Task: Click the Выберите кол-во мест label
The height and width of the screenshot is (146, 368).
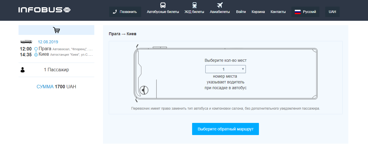Action: pyautogui.click(x=226, y=61)
